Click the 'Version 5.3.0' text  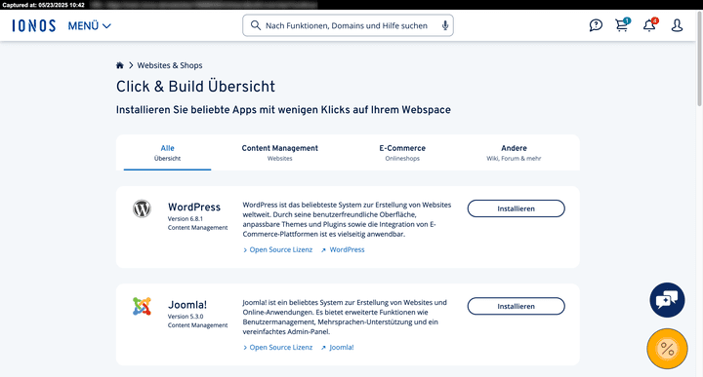(186, 317)
